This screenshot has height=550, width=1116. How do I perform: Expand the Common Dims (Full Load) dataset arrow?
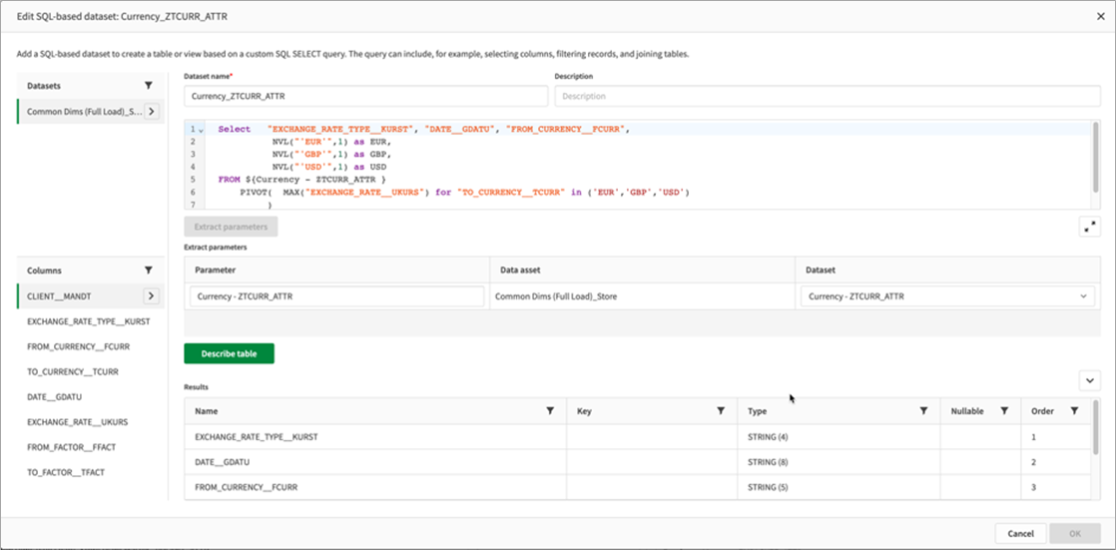152,112
